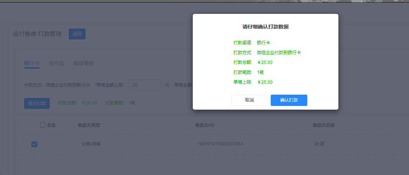This screenshot has width=409, height=175.
Task: Click the 收款方FID column header
Action: coord(205,125)
